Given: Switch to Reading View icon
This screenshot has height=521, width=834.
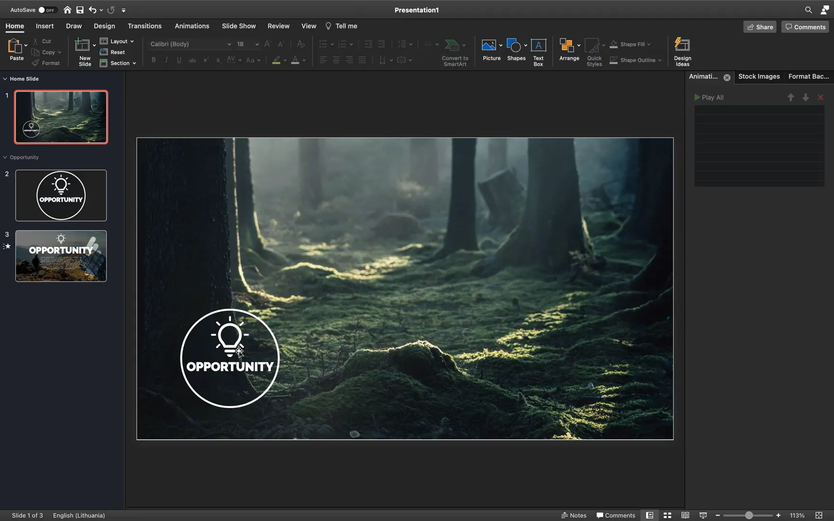Looking at the screenshot, I should 685,515.
